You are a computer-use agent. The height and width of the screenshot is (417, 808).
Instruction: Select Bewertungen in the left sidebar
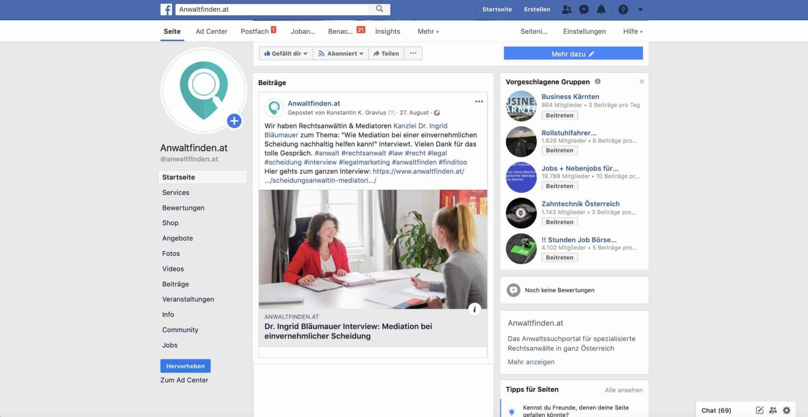click(183, 208)
